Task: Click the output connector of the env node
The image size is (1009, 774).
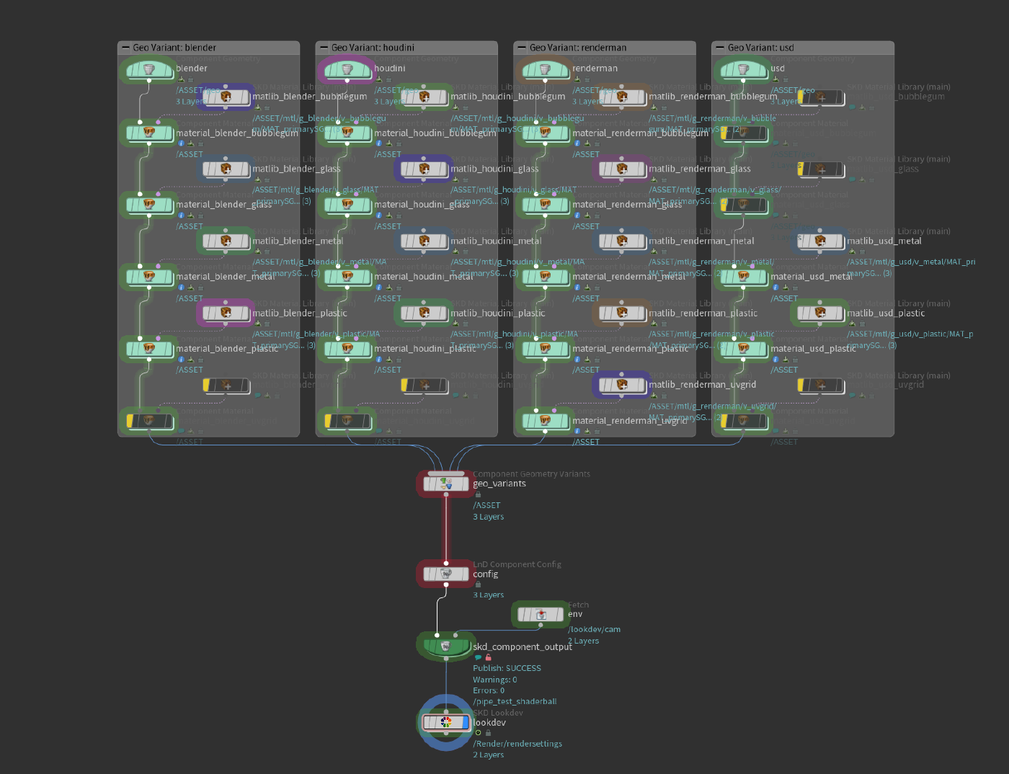Action: [x=541, y=626]
